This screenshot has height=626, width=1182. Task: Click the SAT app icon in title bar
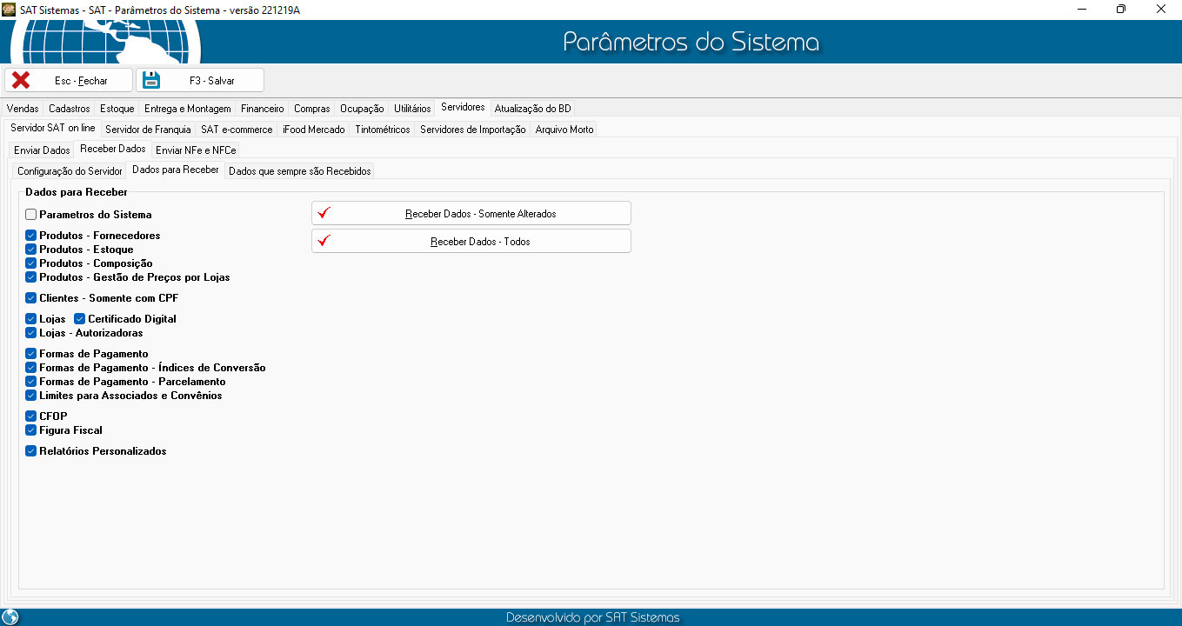pyautogui.click(x=9, y=9)
